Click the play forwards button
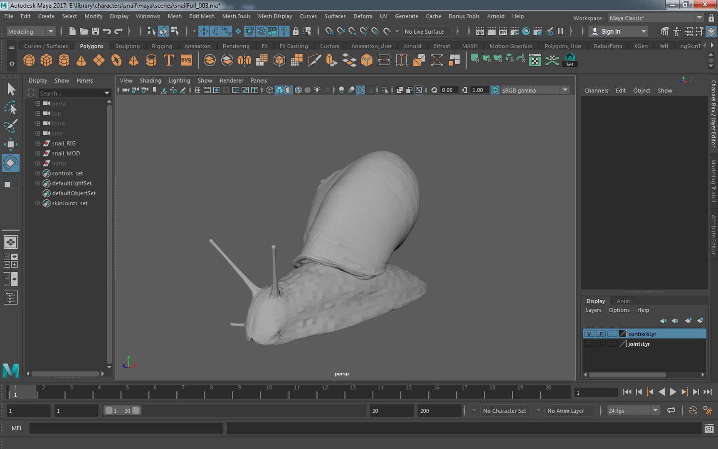This screenshot has height=449, width=718. 673,392
